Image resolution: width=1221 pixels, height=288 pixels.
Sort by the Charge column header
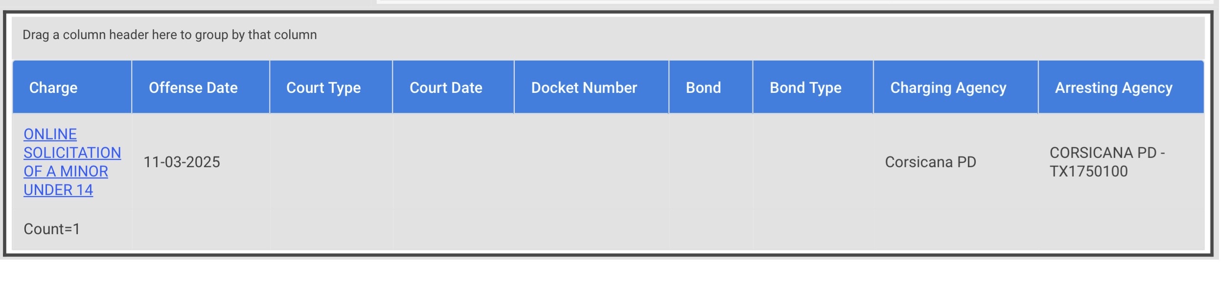53,88
